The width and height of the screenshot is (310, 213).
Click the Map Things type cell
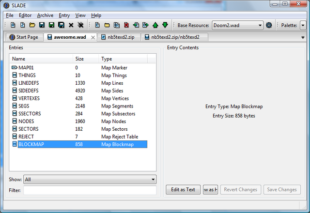click(x=114, y=76)
